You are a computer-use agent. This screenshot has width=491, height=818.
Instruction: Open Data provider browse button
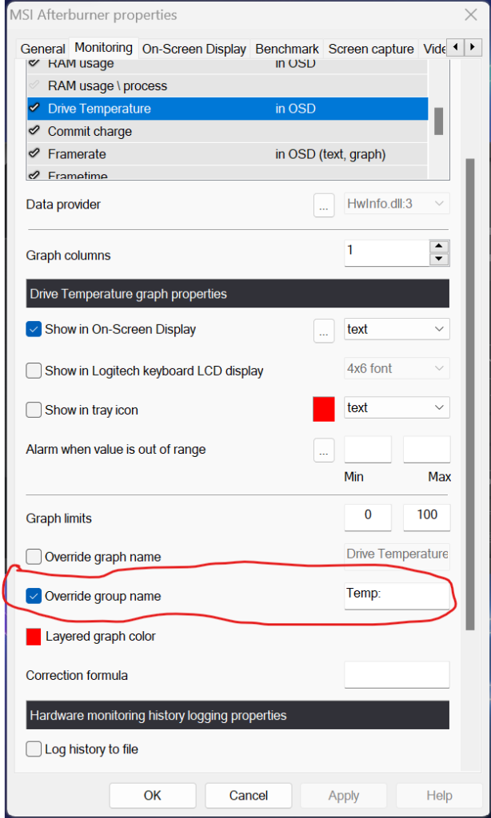coord(324,204)
